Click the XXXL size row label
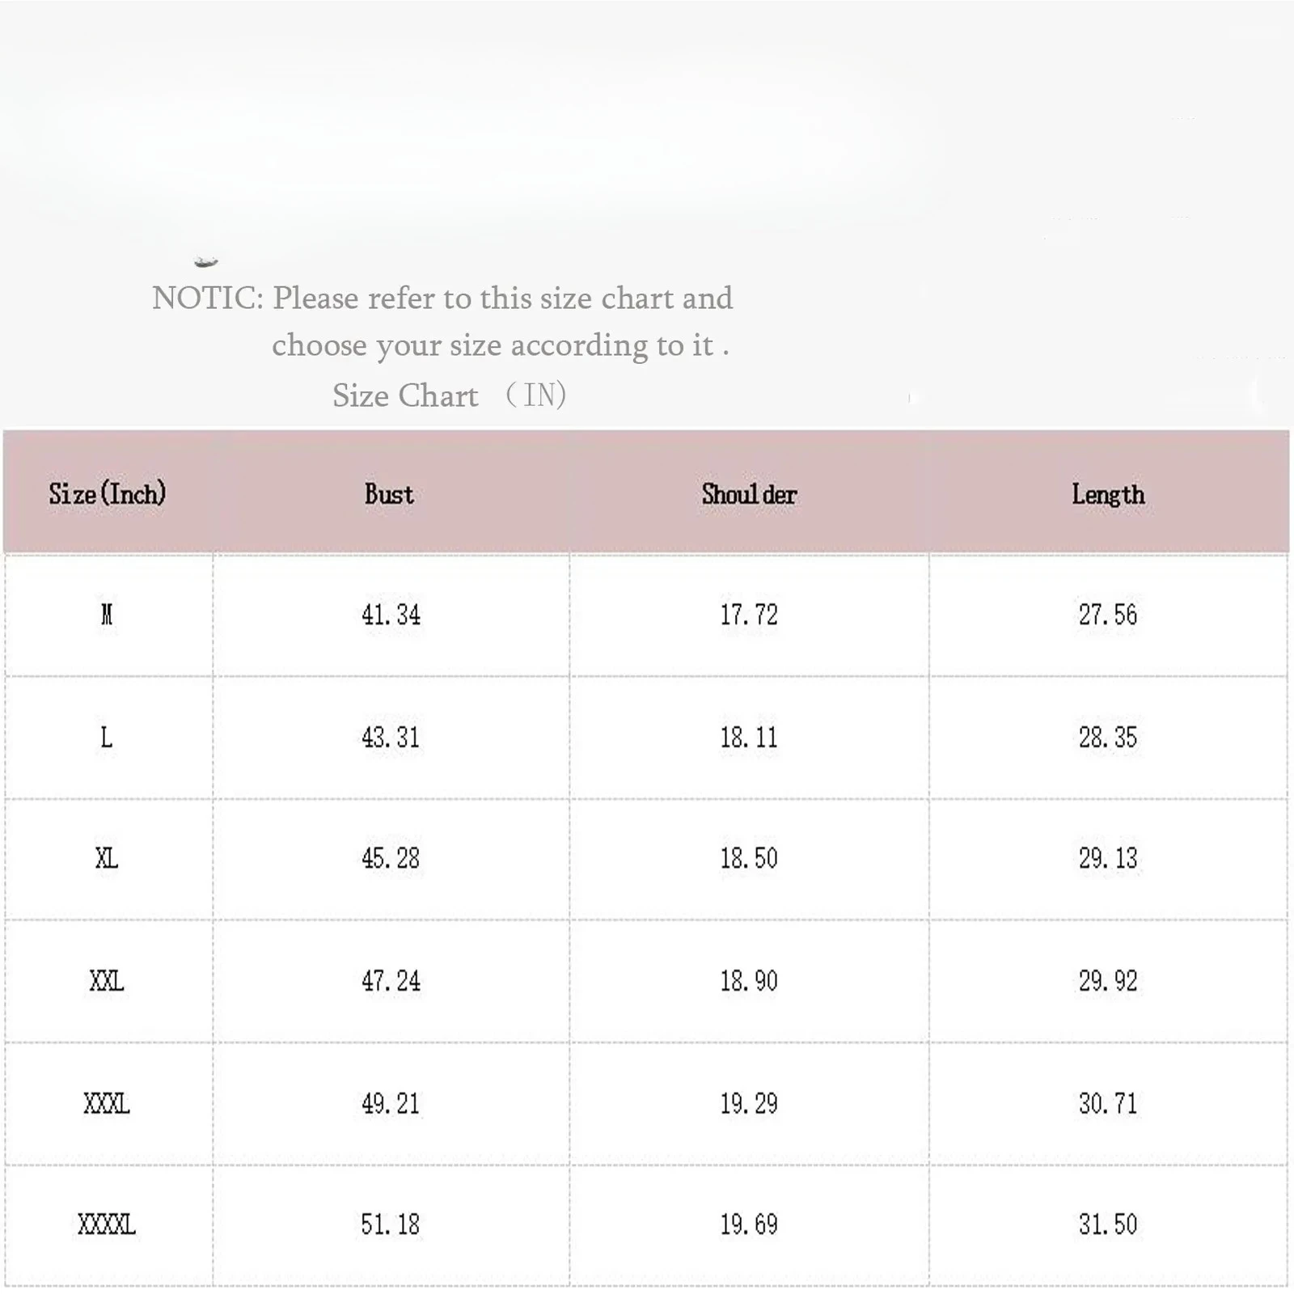This screenshot has height=1294, width=1294. pyautogui.click(x=107, y=1103)
